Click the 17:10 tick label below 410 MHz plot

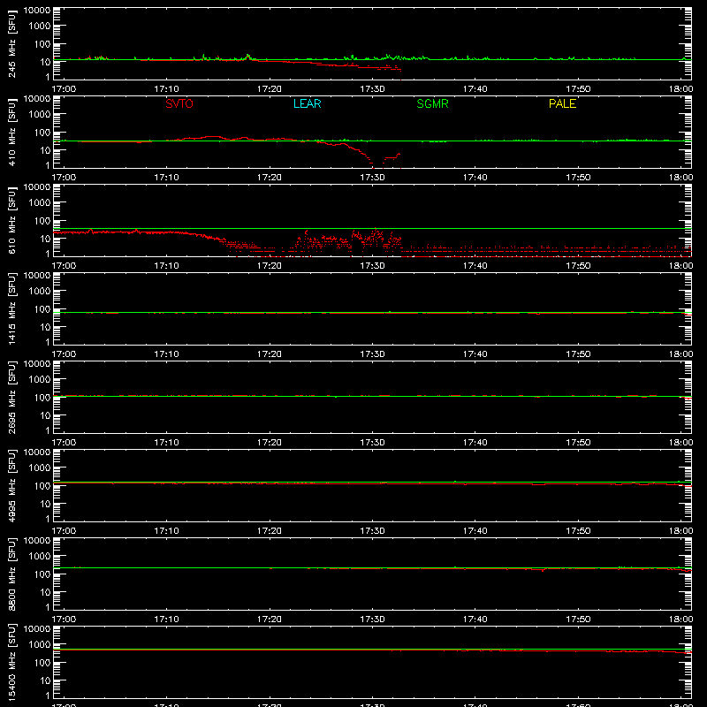point(166,178)
